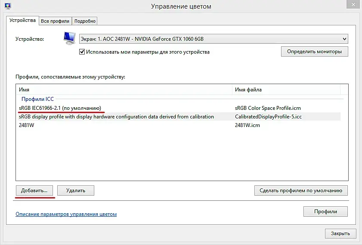This screenshot has height=245, width=362.
Task: Click the monitor icon beside device dropdown
Action: tap(69, 39)
